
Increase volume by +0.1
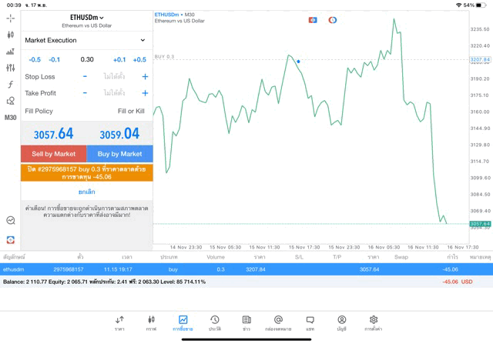coord(119,59)
